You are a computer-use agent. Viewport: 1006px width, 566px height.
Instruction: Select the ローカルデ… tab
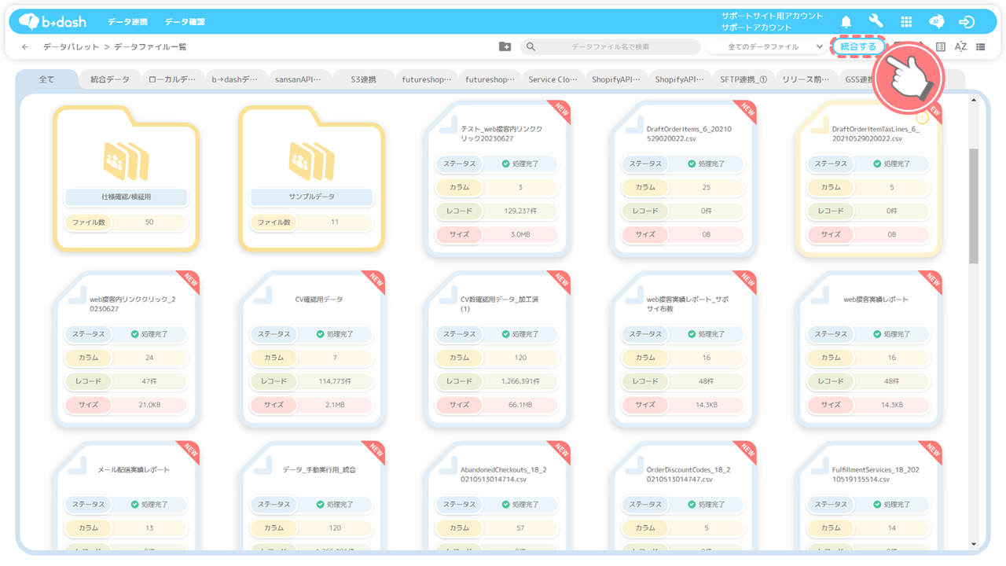(x=172, y=79)
